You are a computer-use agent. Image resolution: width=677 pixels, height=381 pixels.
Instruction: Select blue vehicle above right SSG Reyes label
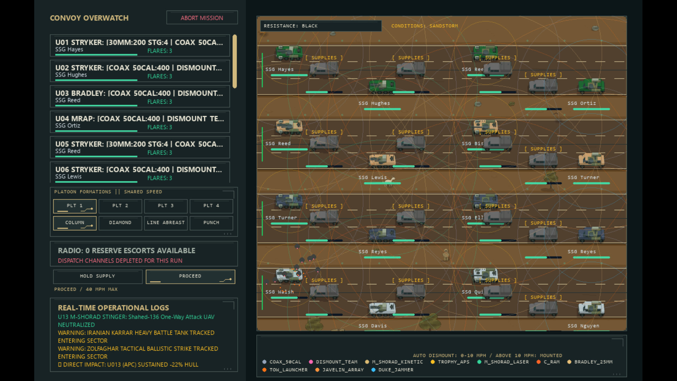click(591, 234)
